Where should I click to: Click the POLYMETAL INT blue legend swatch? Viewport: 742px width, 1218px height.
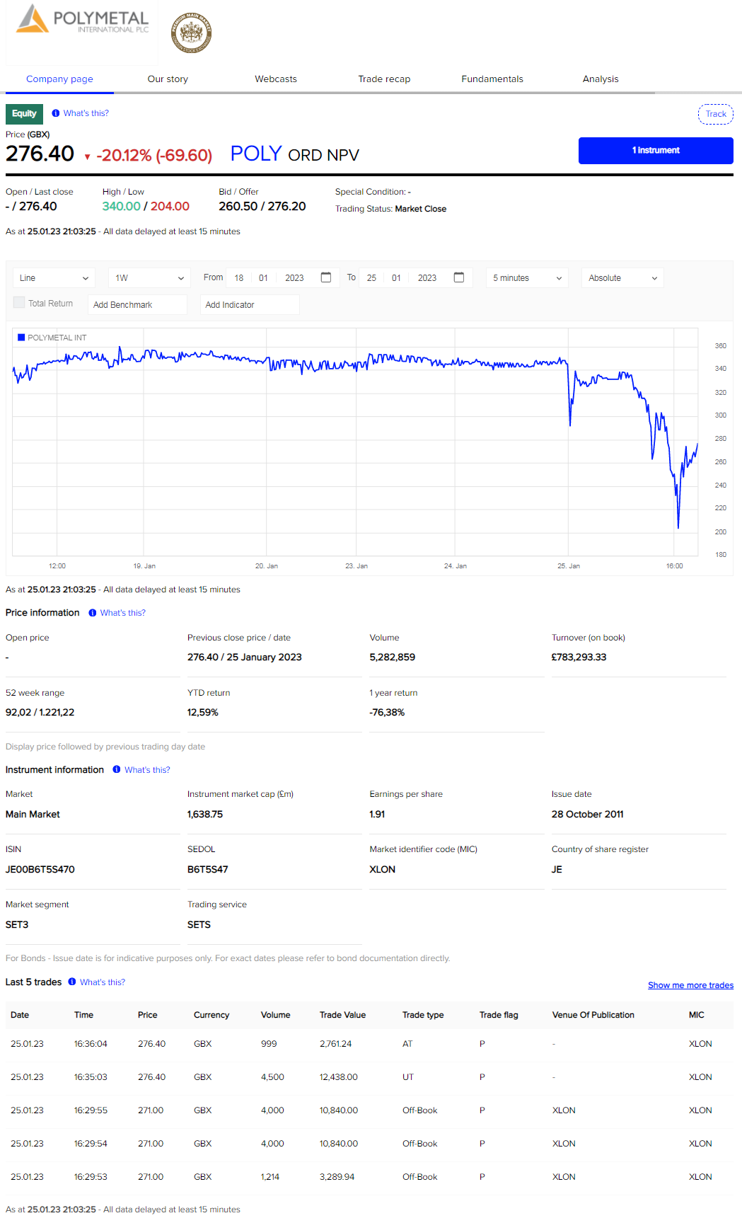coord(21,338)
